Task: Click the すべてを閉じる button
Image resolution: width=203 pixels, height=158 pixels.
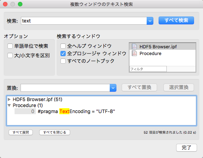Action: click(x=54, y=133)
